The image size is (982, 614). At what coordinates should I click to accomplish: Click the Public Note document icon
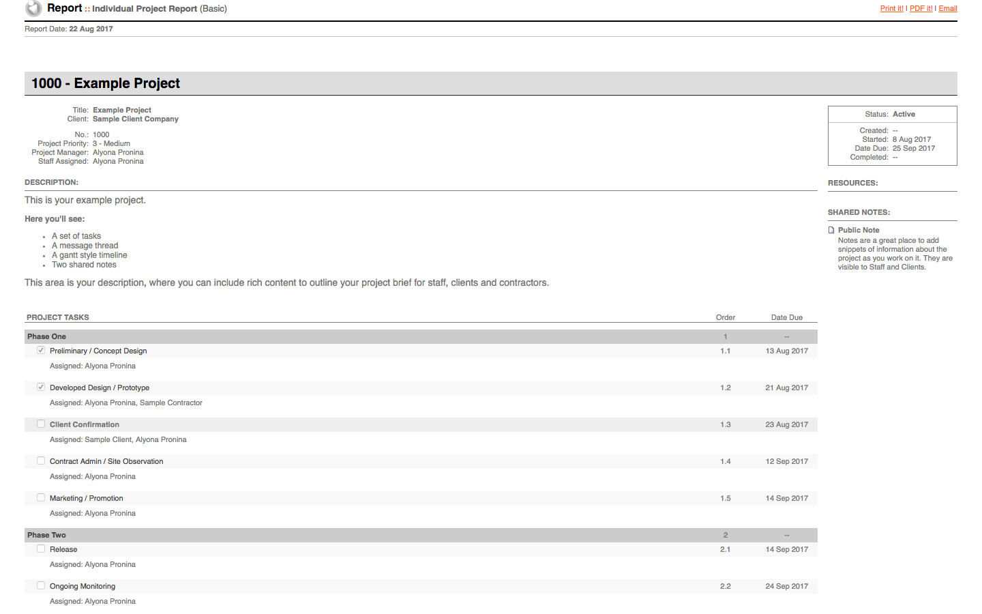pos(831,231)
